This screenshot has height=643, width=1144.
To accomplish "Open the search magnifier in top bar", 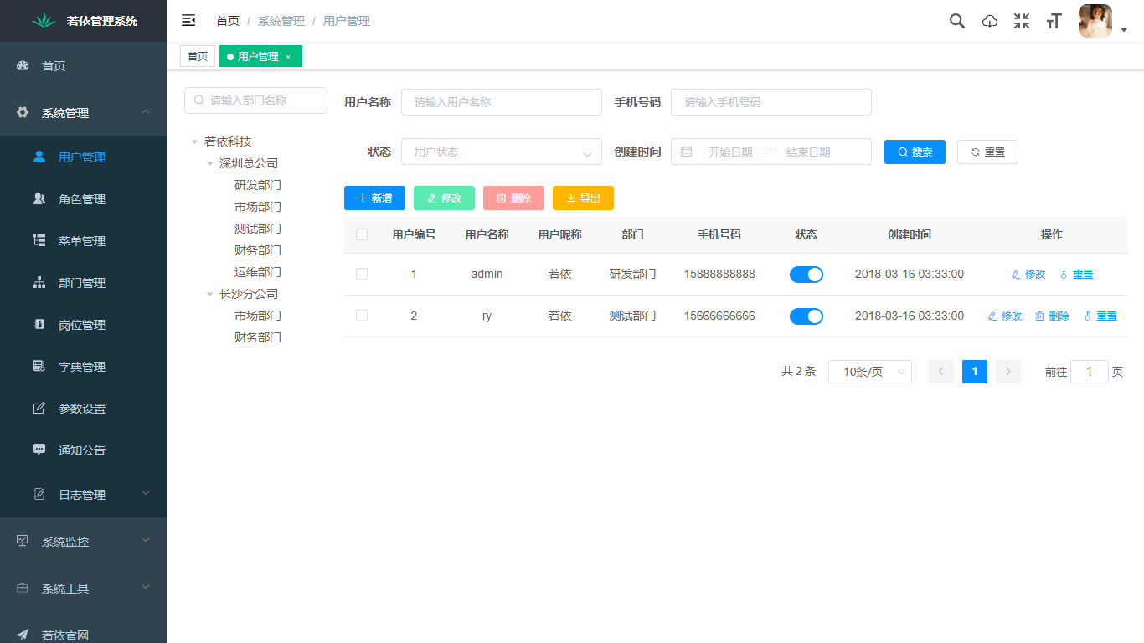I will (x=956, y=21).
